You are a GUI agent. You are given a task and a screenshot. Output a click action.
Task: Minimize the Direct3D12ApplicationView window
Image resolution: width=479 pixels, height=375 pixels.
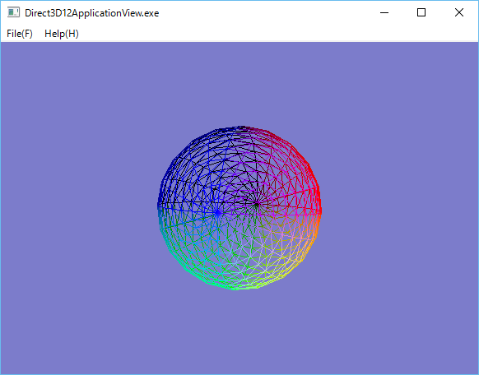coord(384,13)
